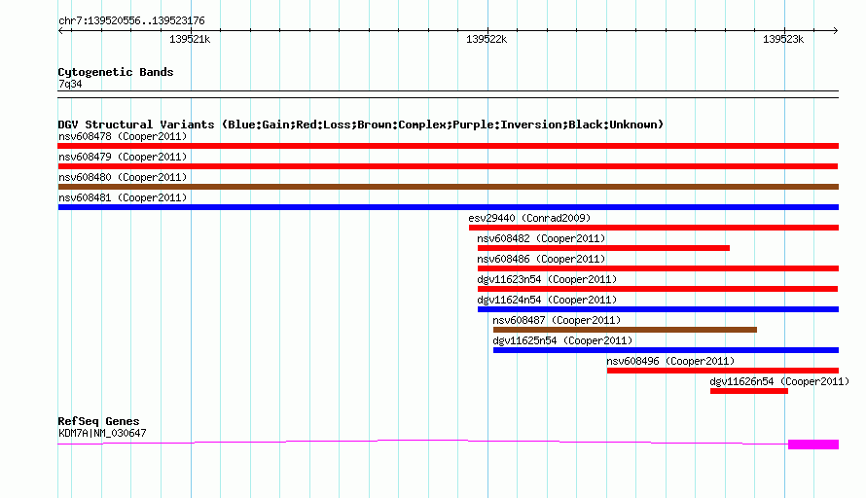The image size is (866, 498).
Task: Select the dgv11624n54 blue gain bar
Action: point(658,309)
